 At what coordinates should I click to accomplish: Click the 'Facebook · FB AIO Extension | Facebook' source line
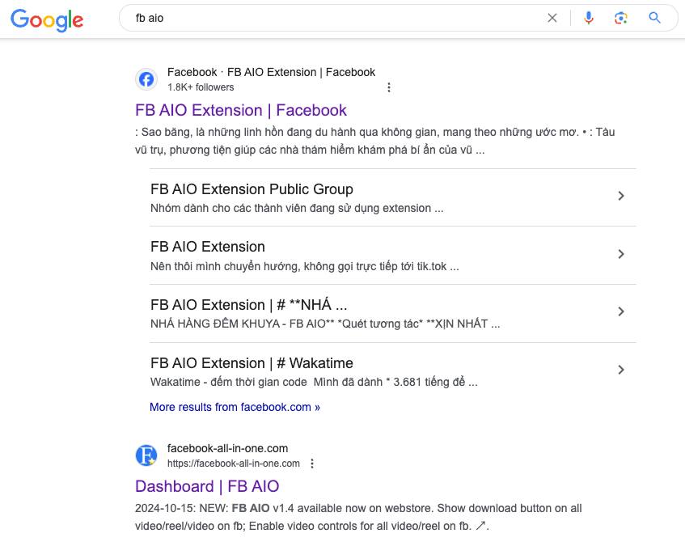click(271, 72)
